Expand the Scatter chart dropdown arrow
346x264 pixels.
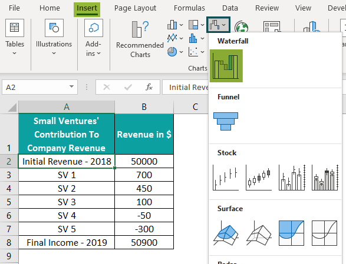point(202,52)
